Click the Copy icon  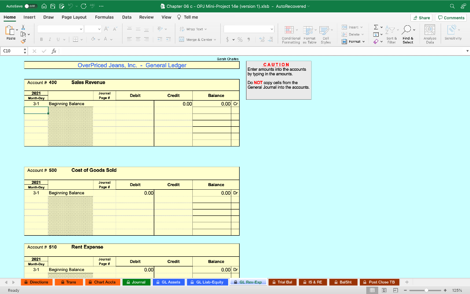[x=23, y=34]
